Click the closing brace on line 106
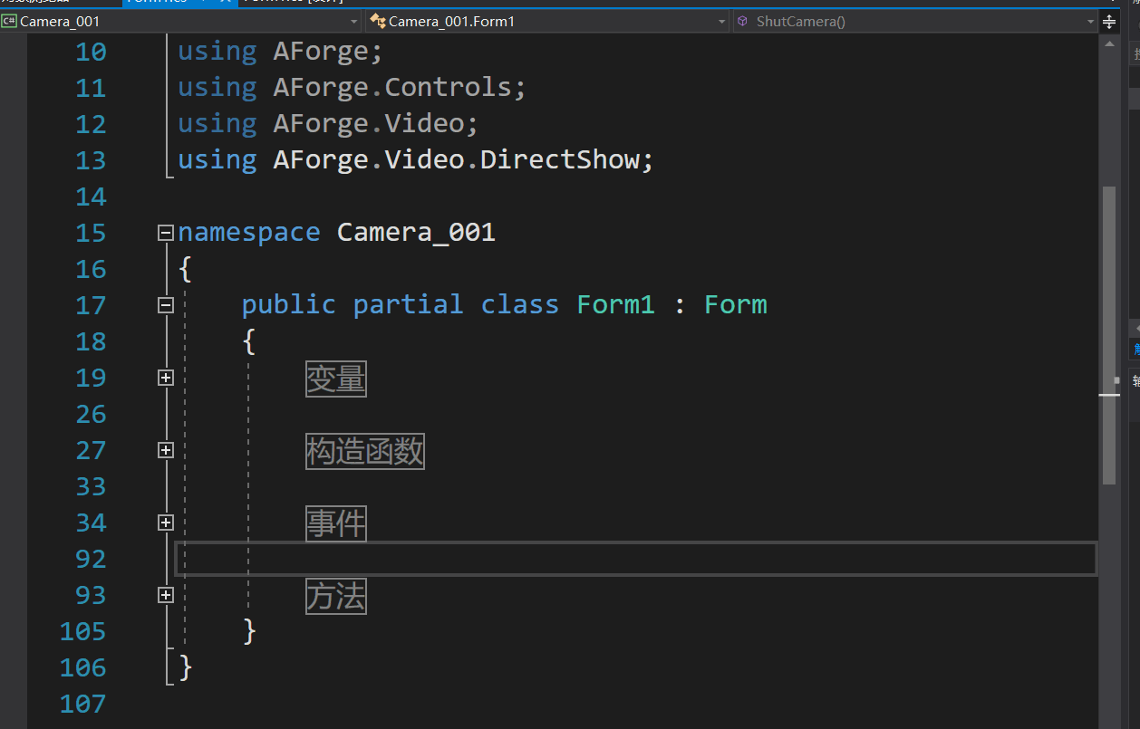This screenshot has width=1140, height=729. point(186,667)
